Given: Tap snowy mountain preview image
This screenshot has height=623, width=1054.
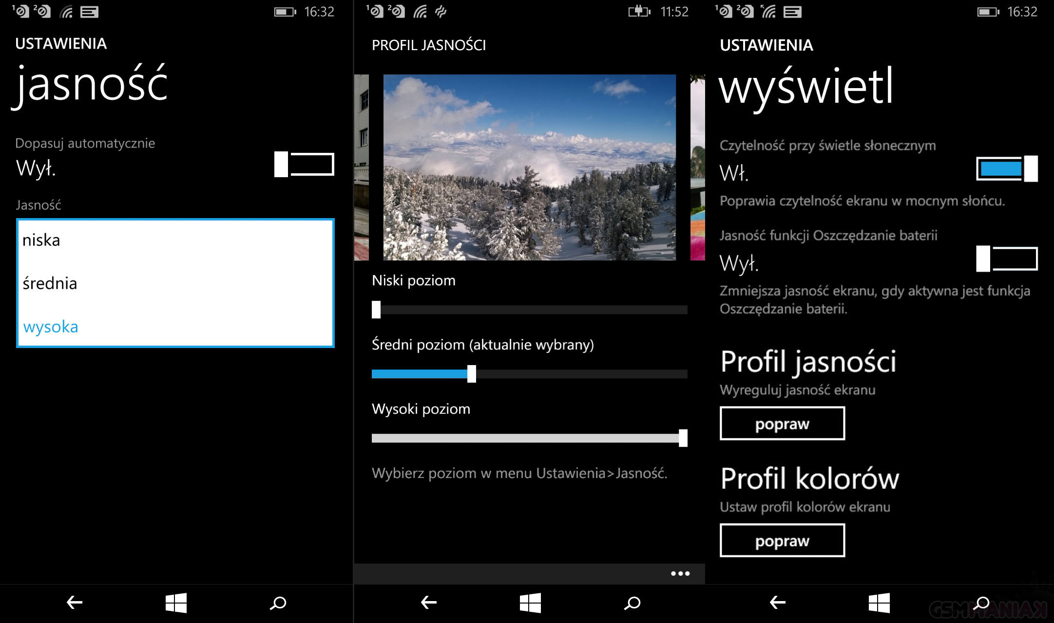Looking at the screenshot, I should click(529, 167).
